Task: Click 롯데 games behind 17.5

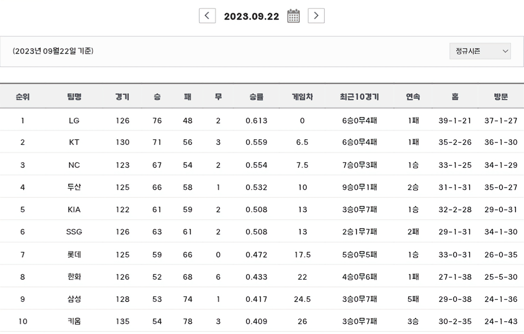Action: 302,255
